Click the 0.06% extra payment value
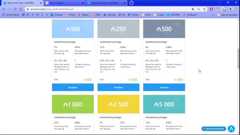240x135 pixels. tap(169, 47)
